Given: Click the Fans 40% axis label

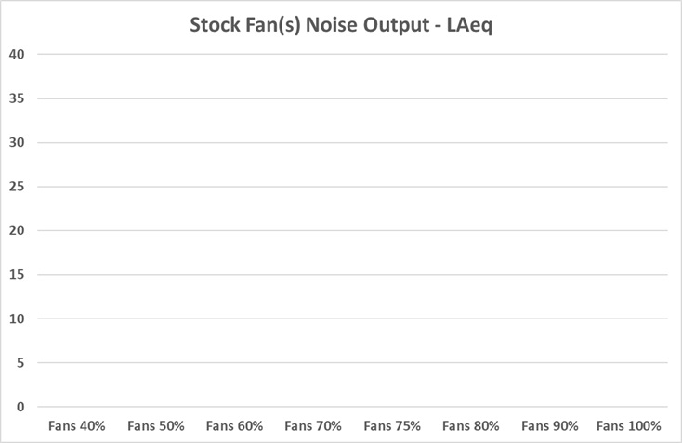Looking at the screenshot, I should [77, 426].
